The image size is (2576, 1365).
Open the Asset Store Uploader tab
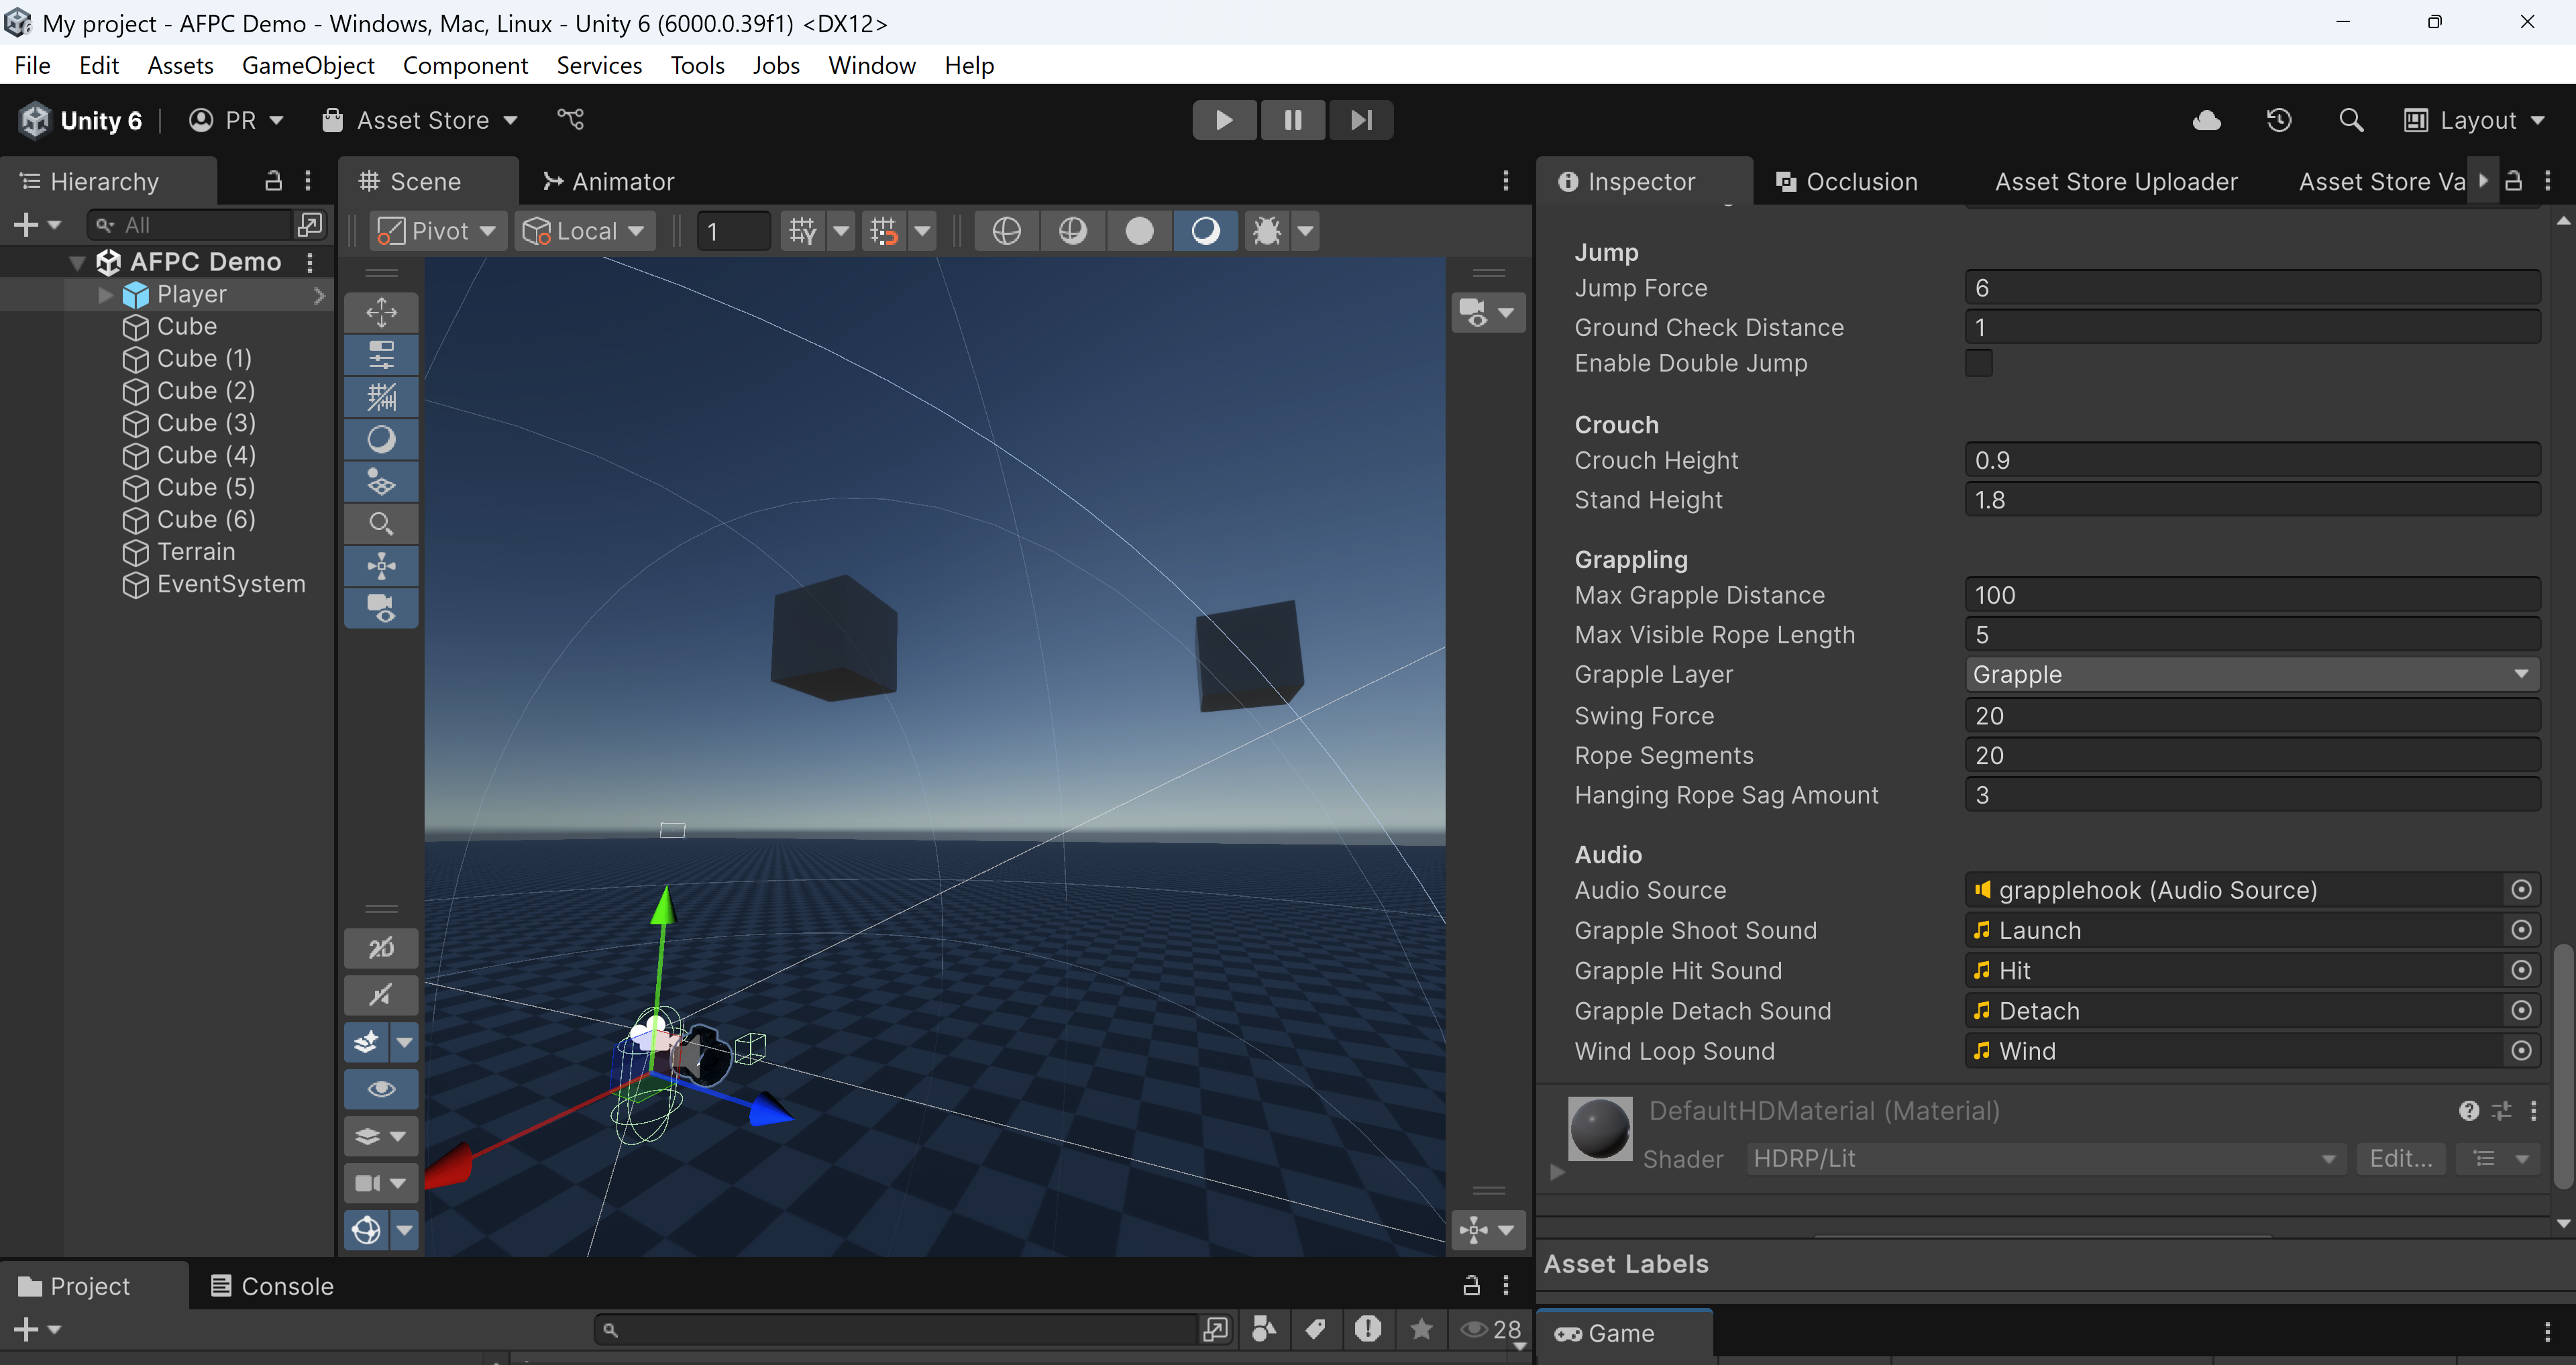tap(2116, 181)
